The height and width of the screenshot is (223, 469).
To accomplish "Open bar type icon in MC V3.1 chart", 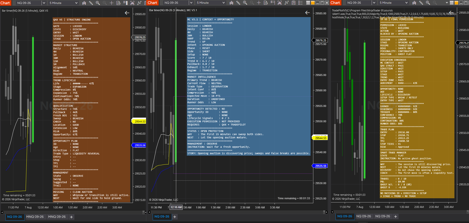I will point(231,3).
